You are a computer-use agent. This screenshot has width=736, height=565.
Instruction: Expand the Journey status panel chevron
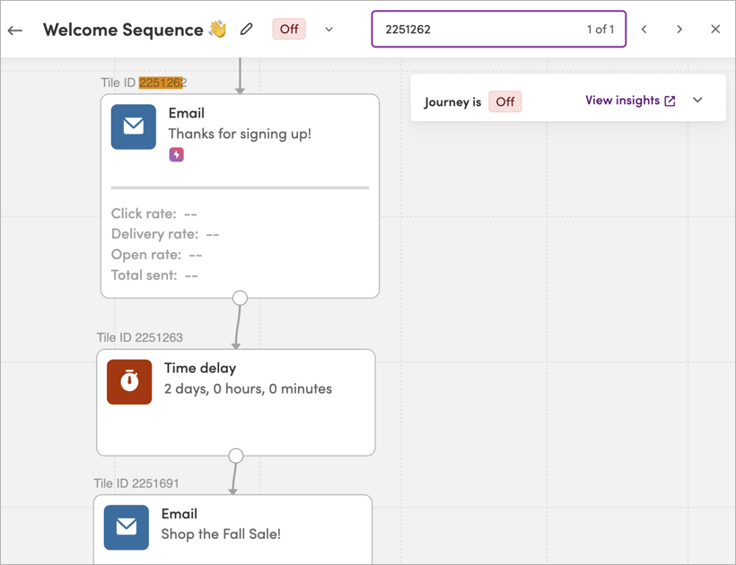(x=697, y=100)
